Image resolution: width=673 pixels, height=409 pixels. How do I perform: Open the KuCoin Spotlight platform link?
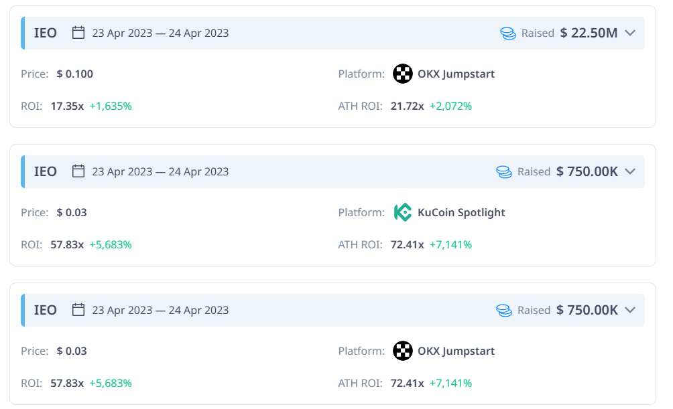click(461, 212)
